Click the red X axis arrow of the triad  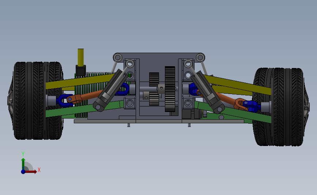point(31,172)
